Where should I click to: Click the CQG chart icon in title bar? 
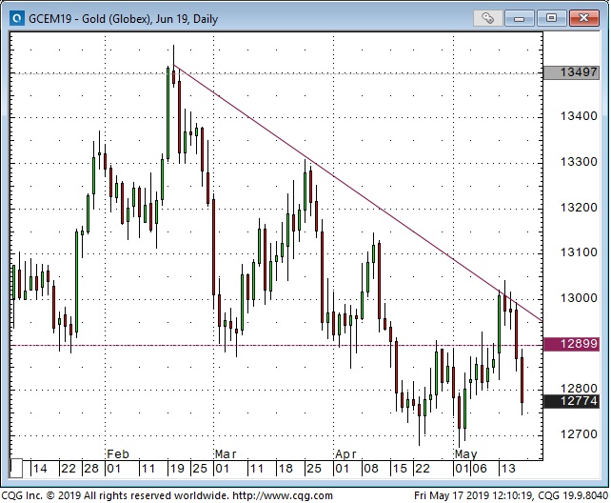tap(16, 18)
